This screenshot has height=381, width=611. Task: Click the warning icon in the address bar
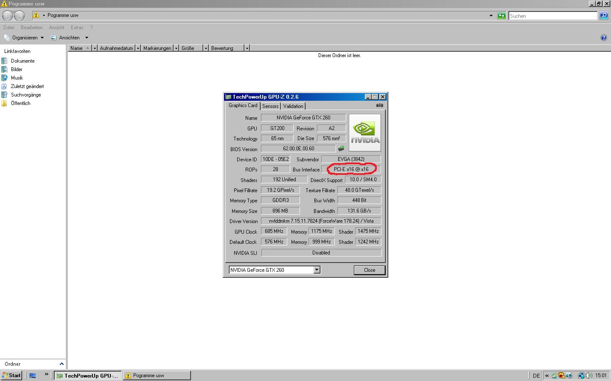(x=36, y=15)
